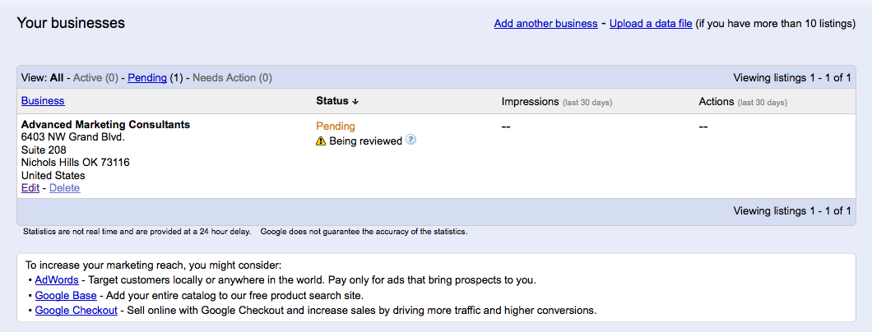This screenshot has height=332, width=872.
Task: Click the orange Pending status text
Action: (x=336, y=127)
